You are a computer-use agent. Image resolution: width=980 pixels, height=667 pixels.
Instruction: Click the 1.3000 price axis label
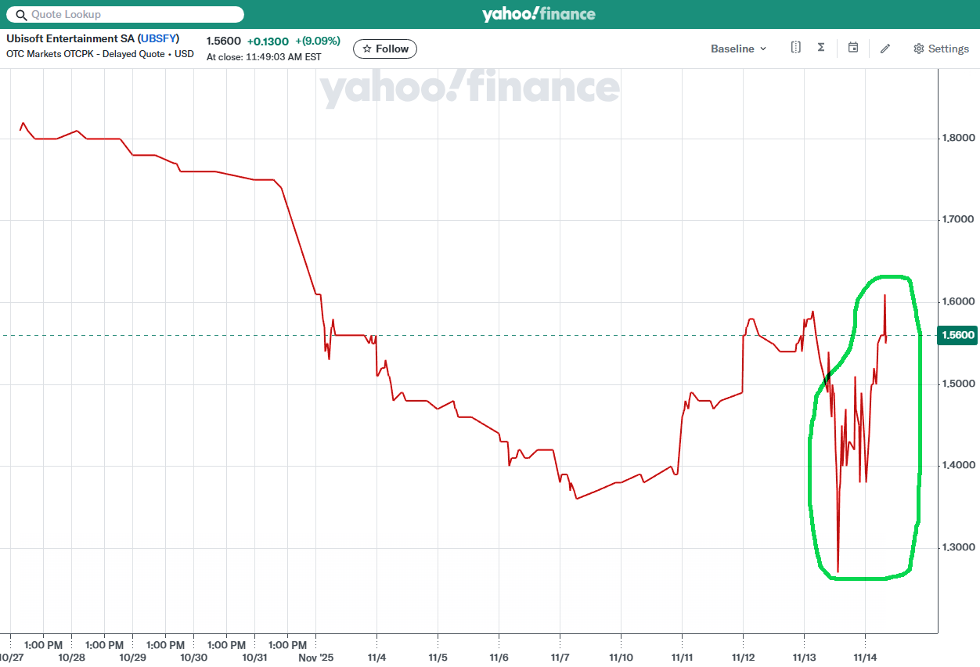(x=958, y=547)
